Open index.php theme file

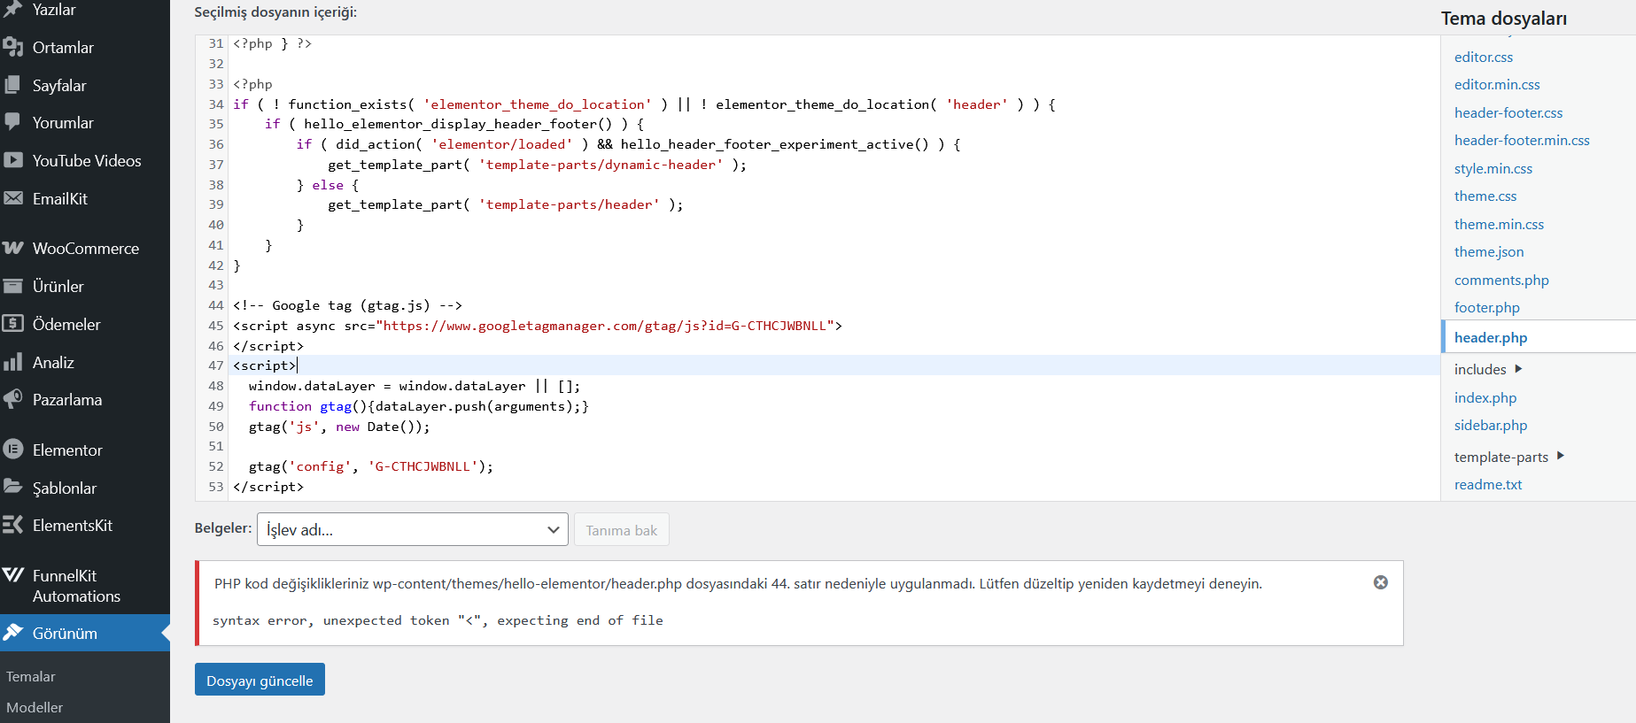(x=1485, y=397)
